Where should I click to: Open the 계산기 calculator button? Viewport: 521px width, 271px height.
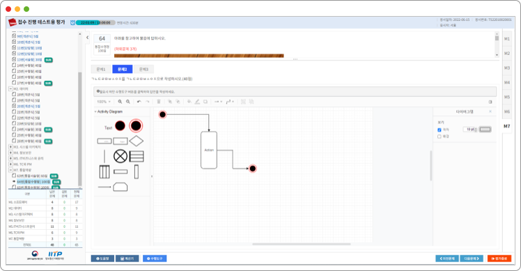127,258
